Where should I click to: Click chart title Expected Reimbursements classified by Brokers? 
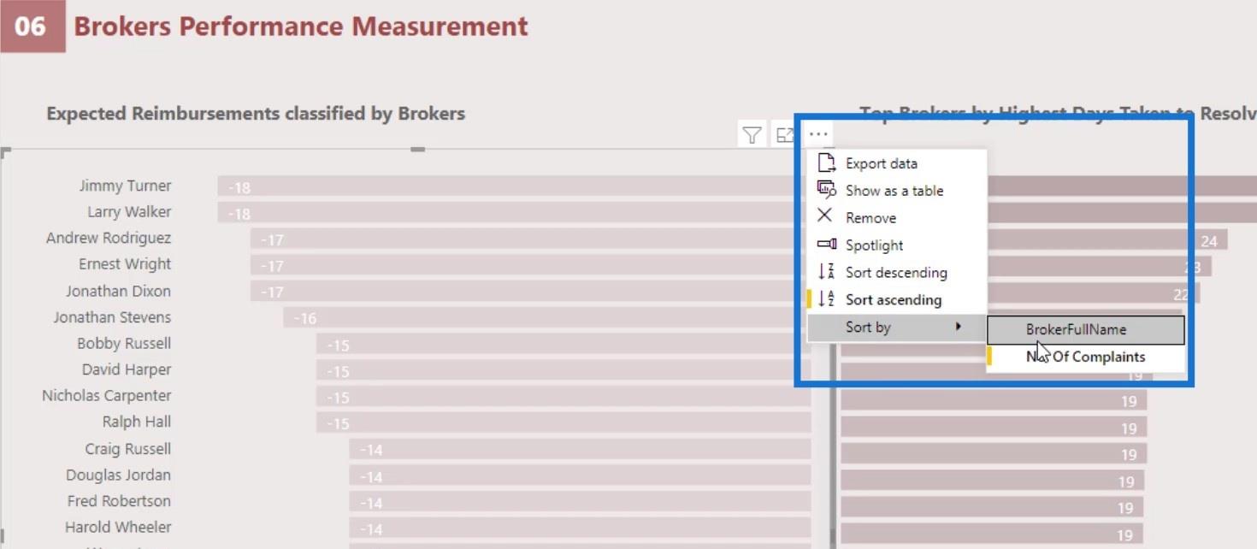pos(256,114)
